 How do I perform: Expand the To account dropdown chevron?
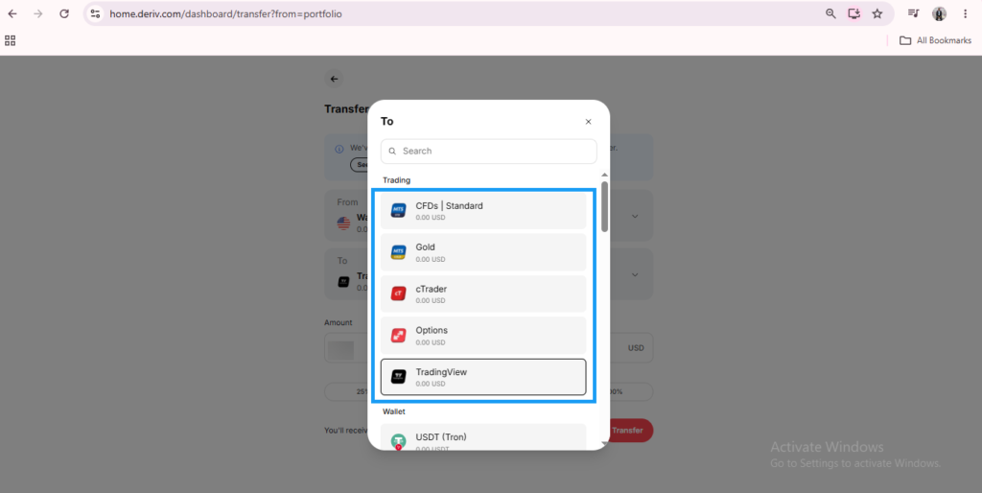tap(635, 275)
